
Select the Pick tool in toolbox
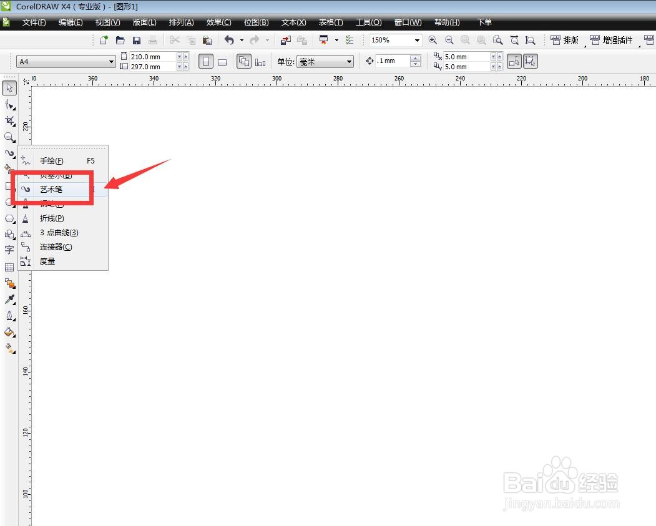(9, 88)
